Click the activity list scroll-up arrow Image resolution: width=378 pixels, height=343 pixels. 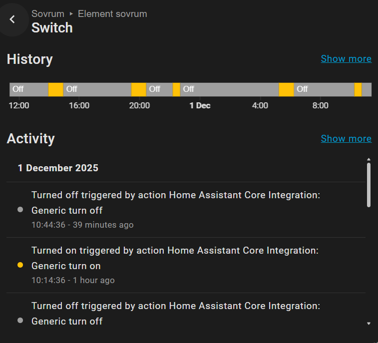pyautogui.click(x=369, y=159)
